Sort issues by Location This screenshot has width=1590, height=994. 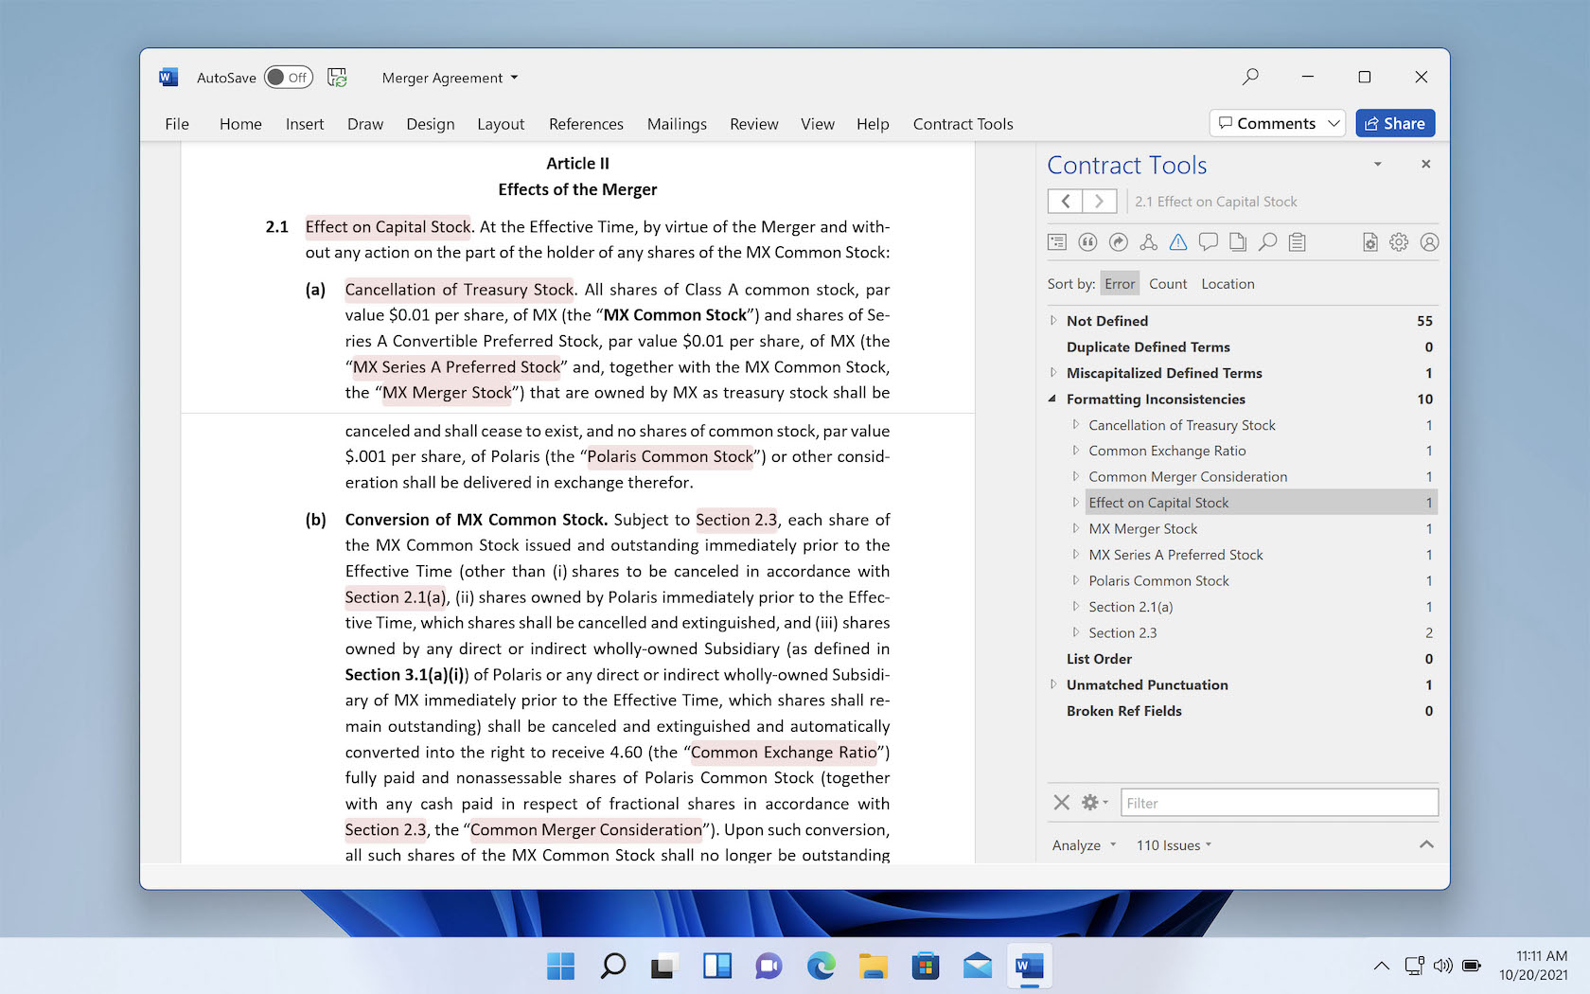click(x=1228, y=284)
